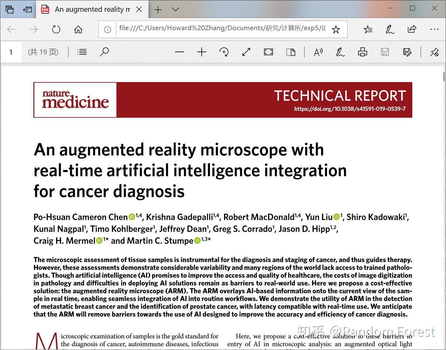Open Yun Liu's ORCID icon
The image size is (446, 350).
[x=337, y=217]
